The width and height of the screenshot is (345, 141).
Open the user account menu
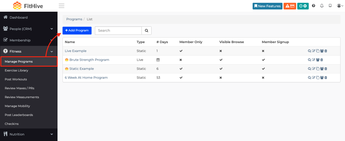click(340, 6)
